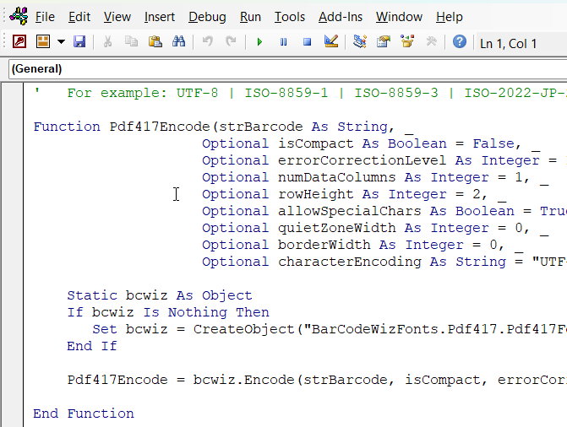Open the Insert Module dropdown arrow
The image size is (567, 427).
[x=61, y=42]
